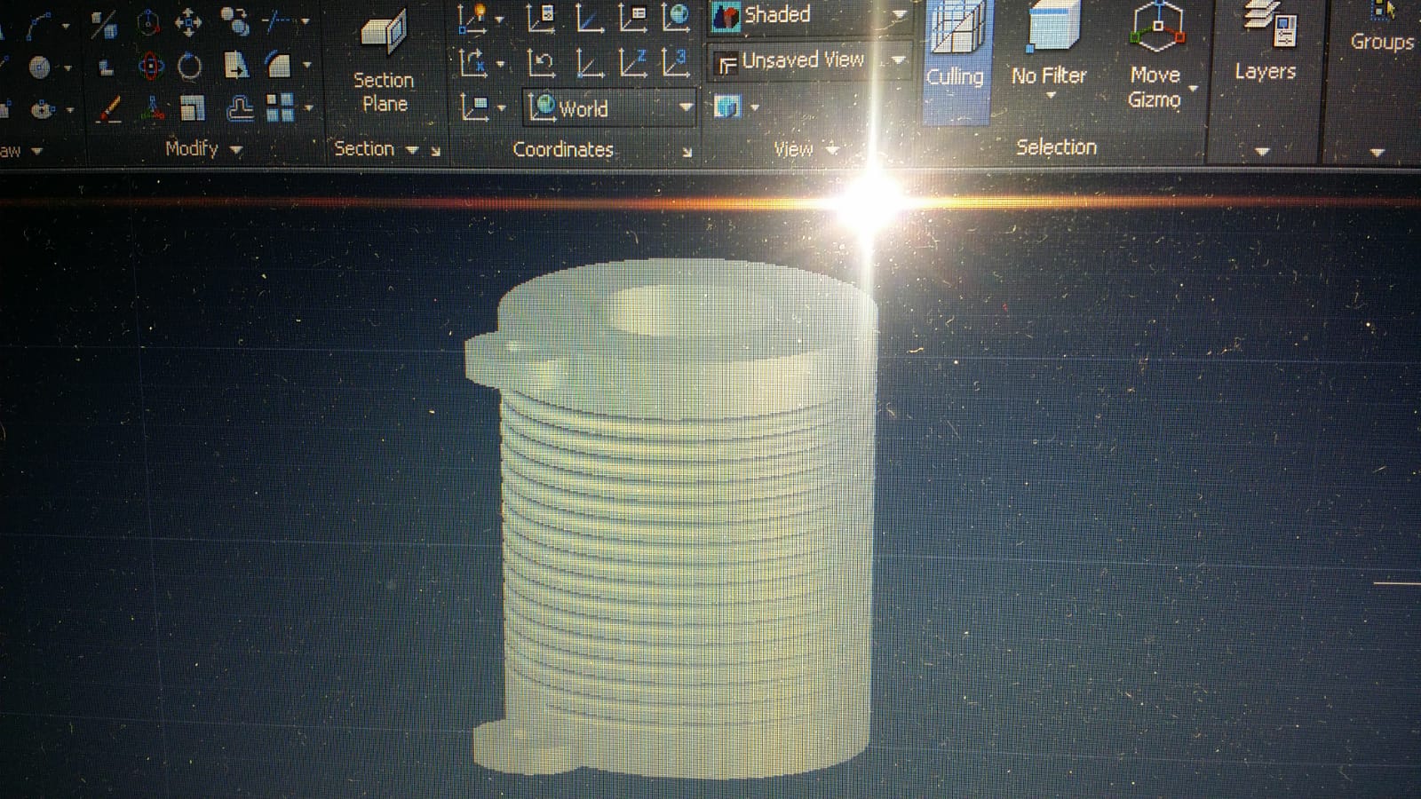Click the threaded cylinder model in viewport
Screen dimensions: 1421x799
pos(675,533)
